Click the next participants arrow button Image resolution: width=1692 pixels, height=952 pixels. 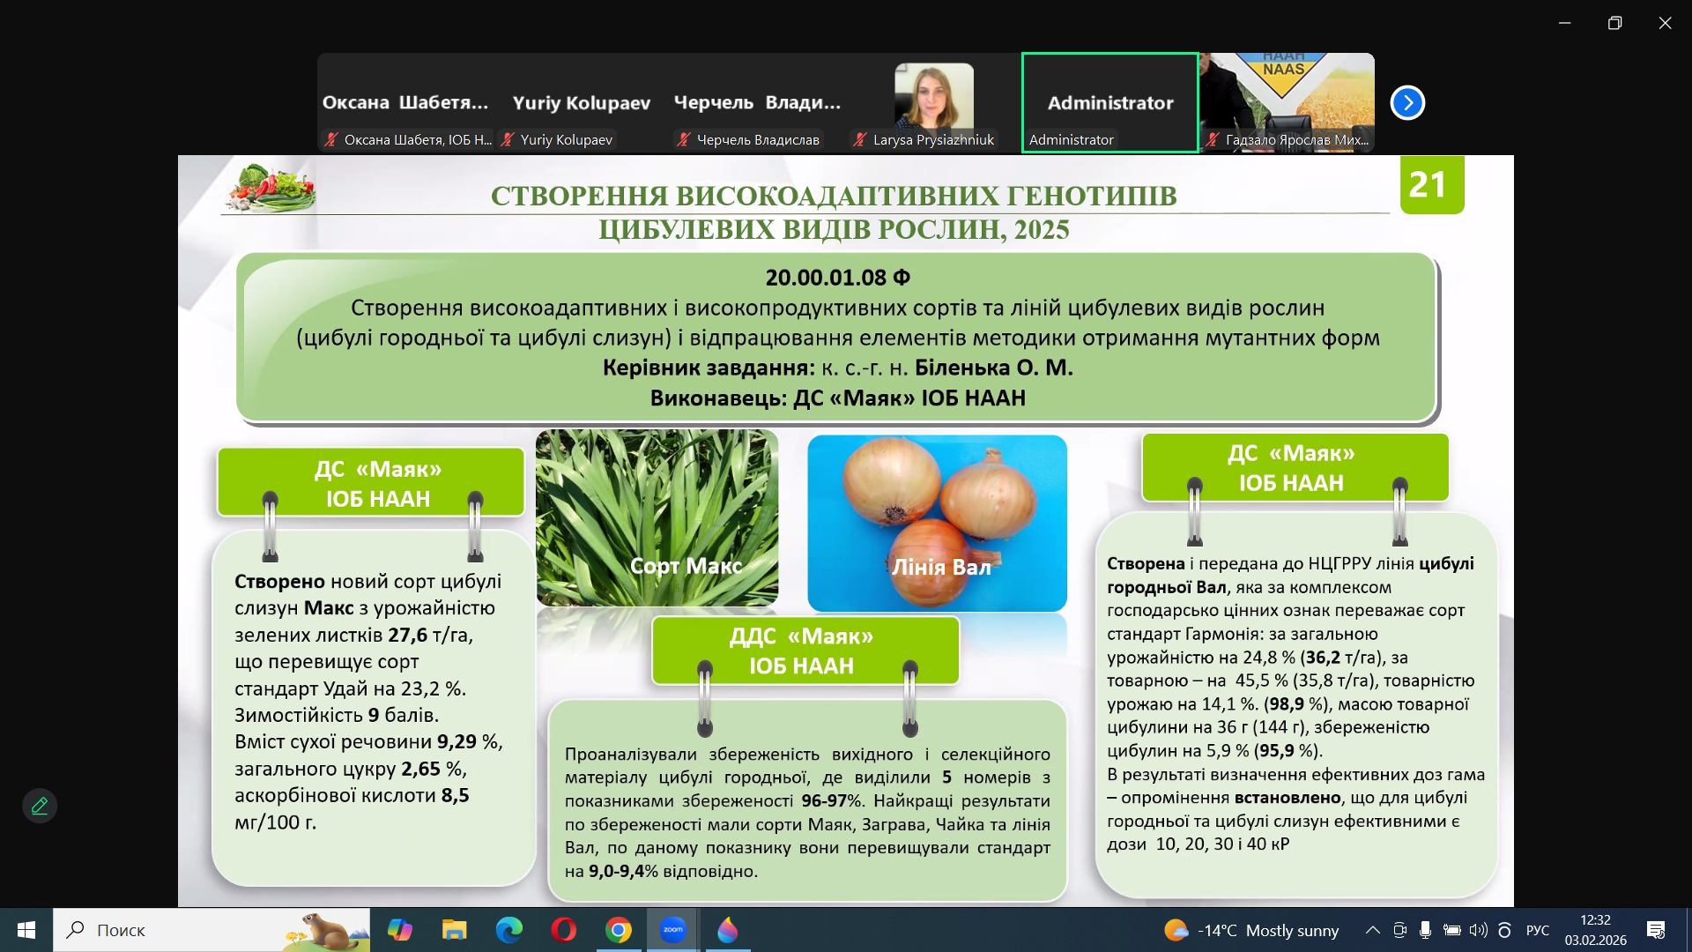pyautogui.click(x=1407, y=103)
